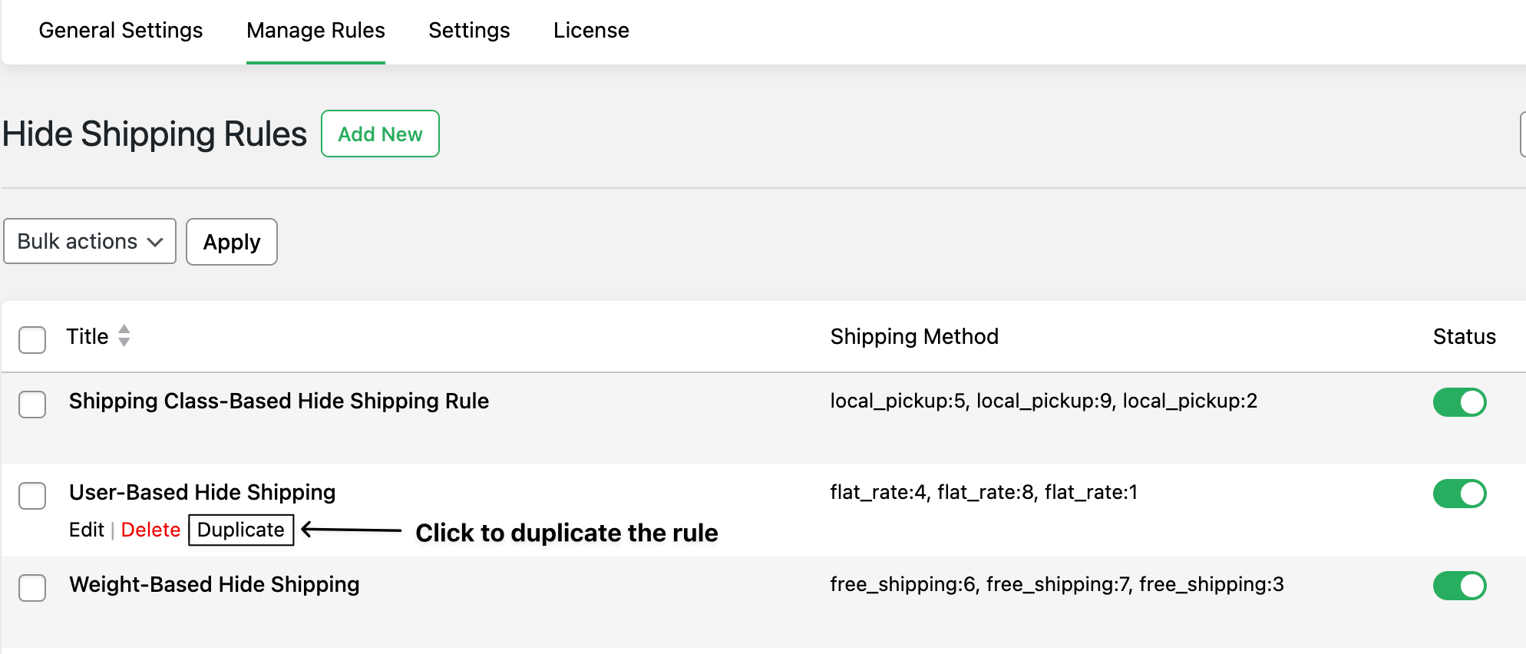This screenshot has height=654, width=1526.
Task: Toggle Weight-Based Hide Shipping status off
Action: tap(1459, 586)
